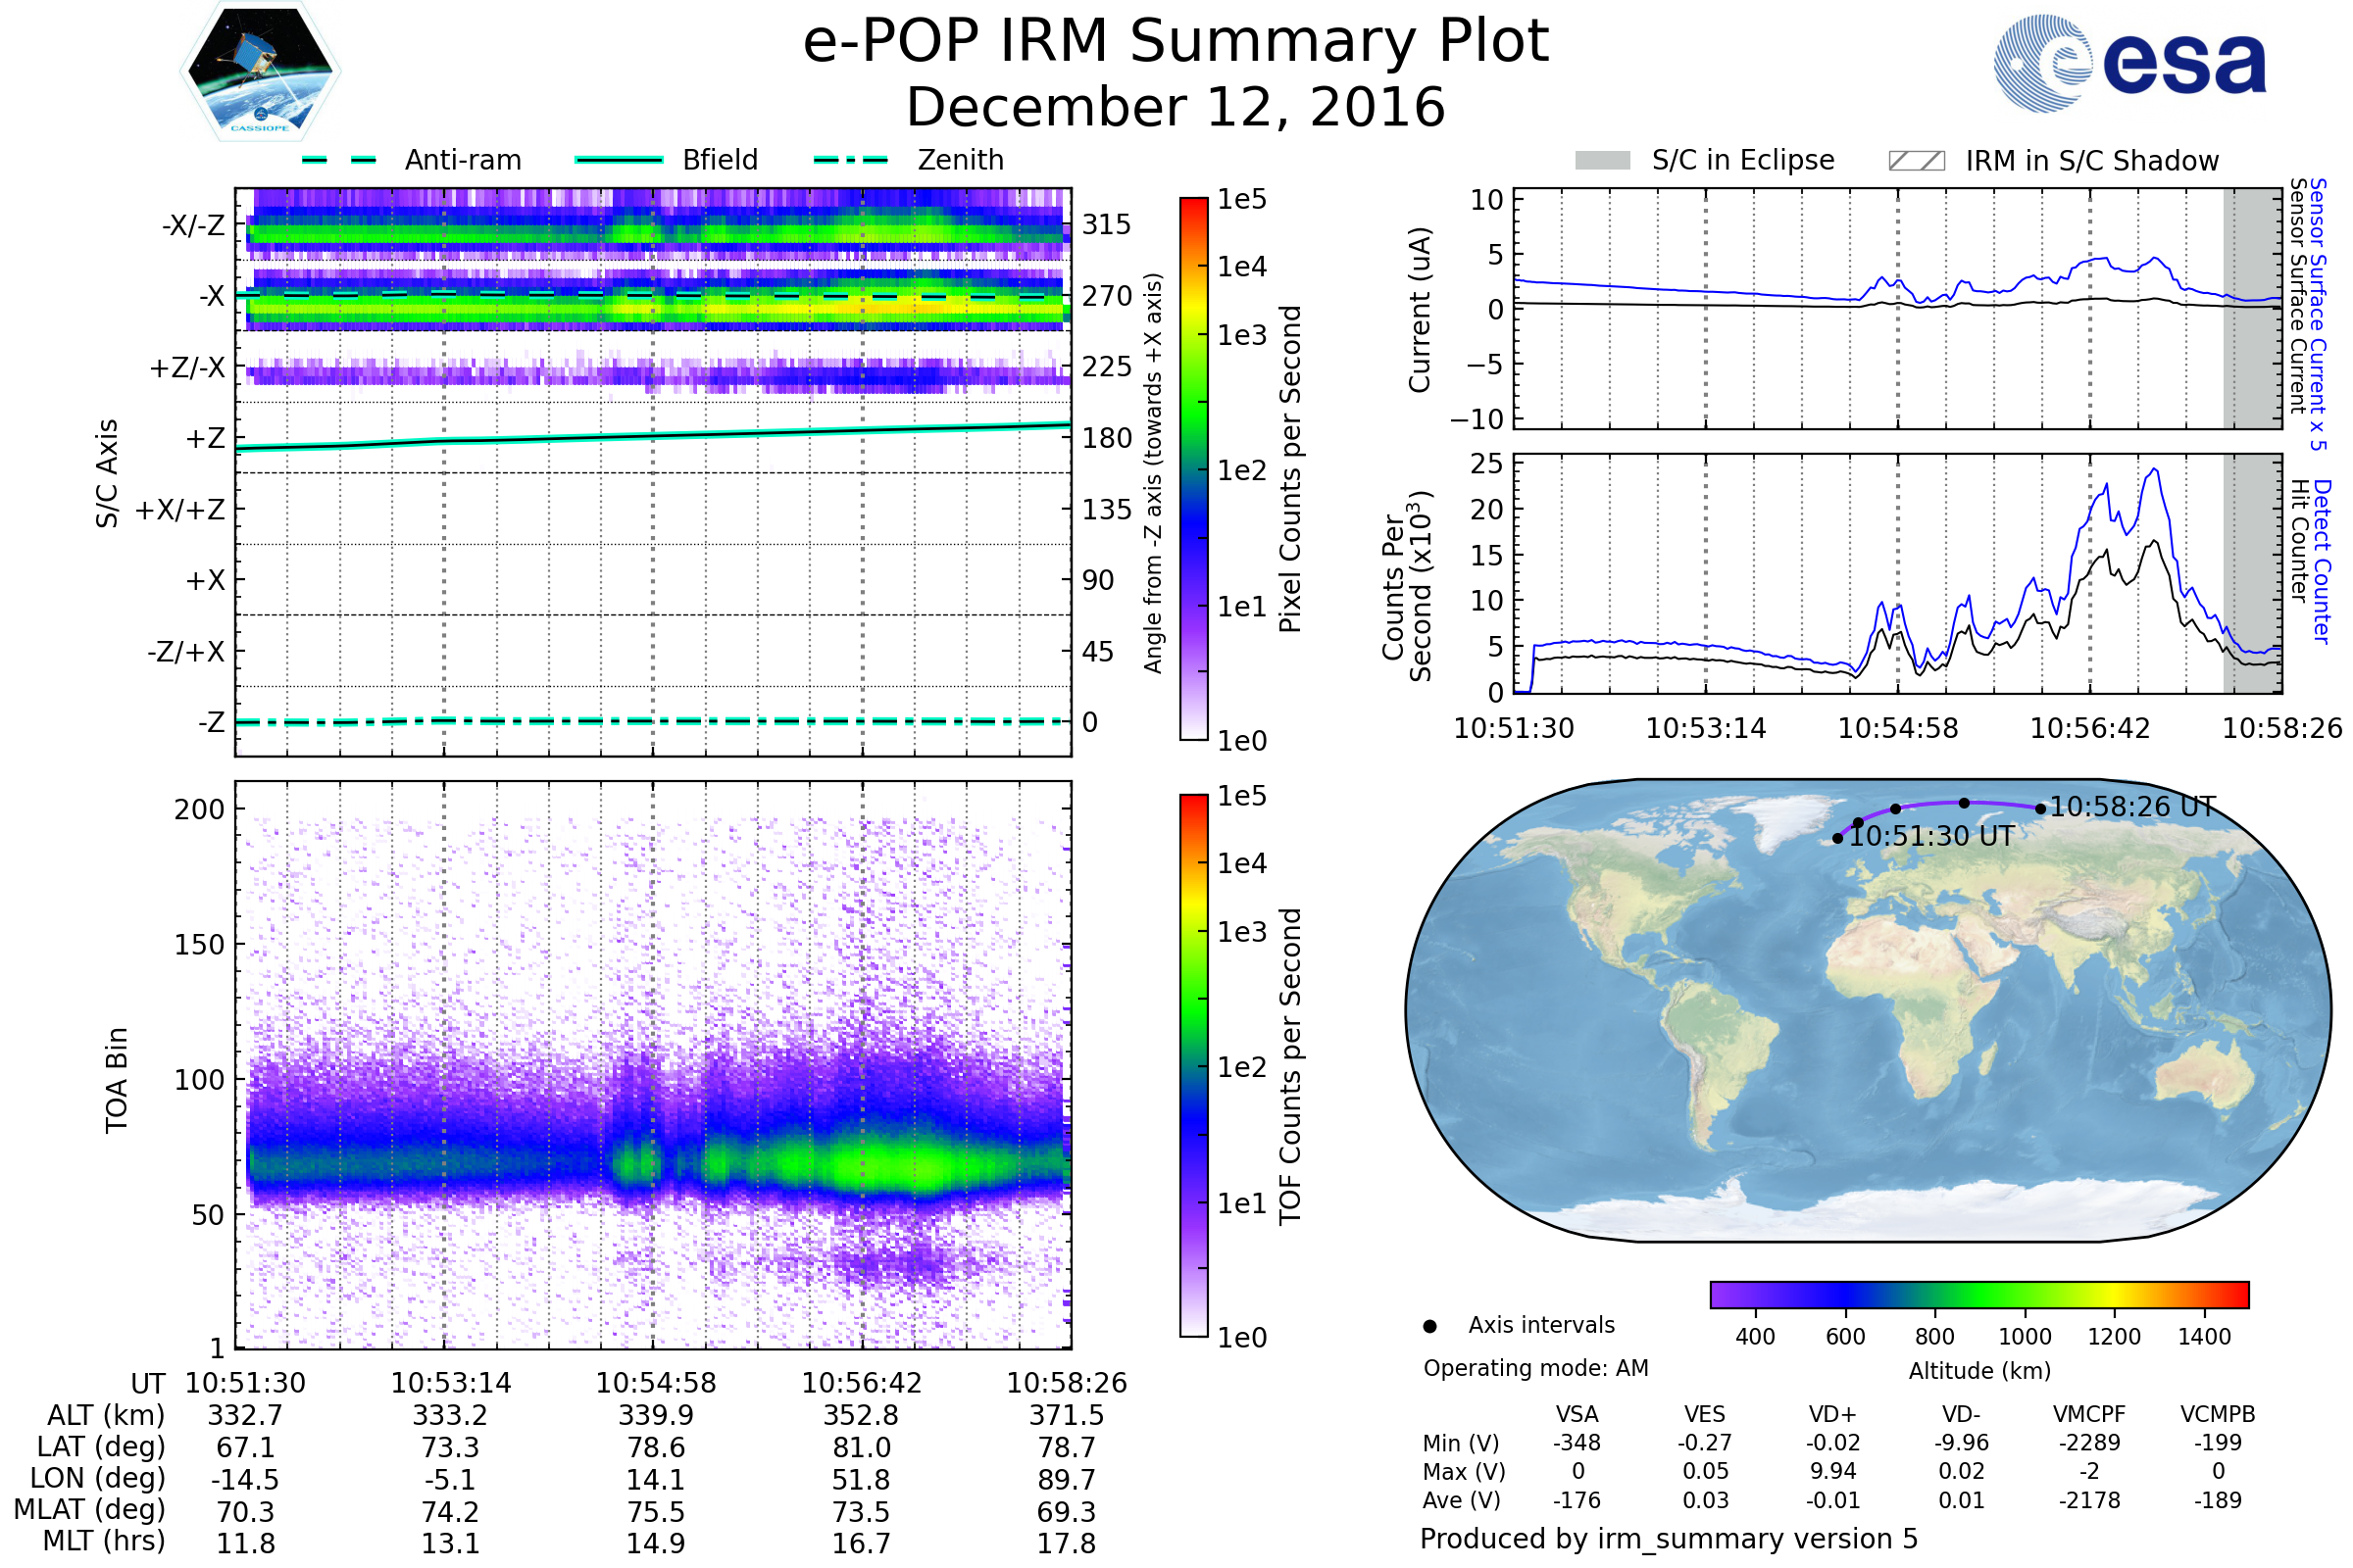This screenshot has width=2353, height=1568.
Task: Click the CASSIOPE satellite mission logo
Action: pyautogui.click(x=260, y=72)
